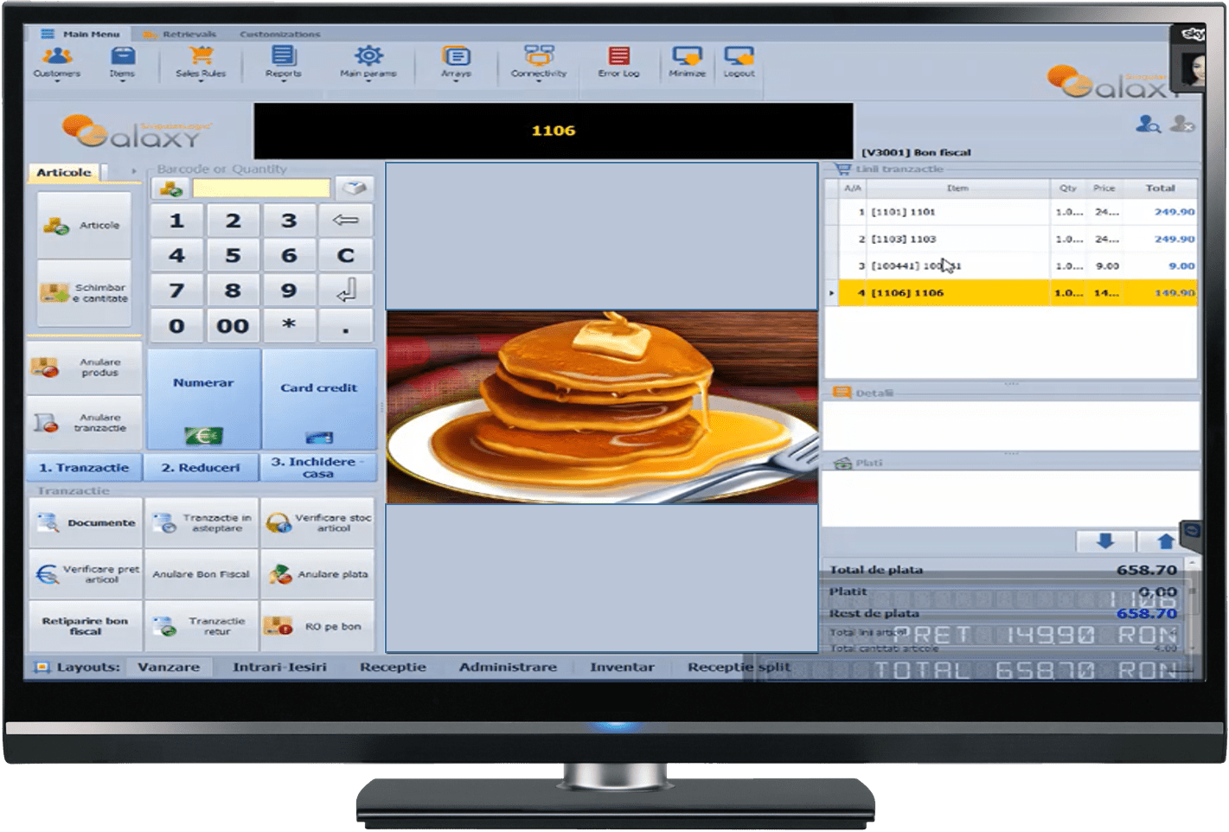Open Documente search button
The width and height of the screenshot is (1229, 832).
[x=85, y=522]
